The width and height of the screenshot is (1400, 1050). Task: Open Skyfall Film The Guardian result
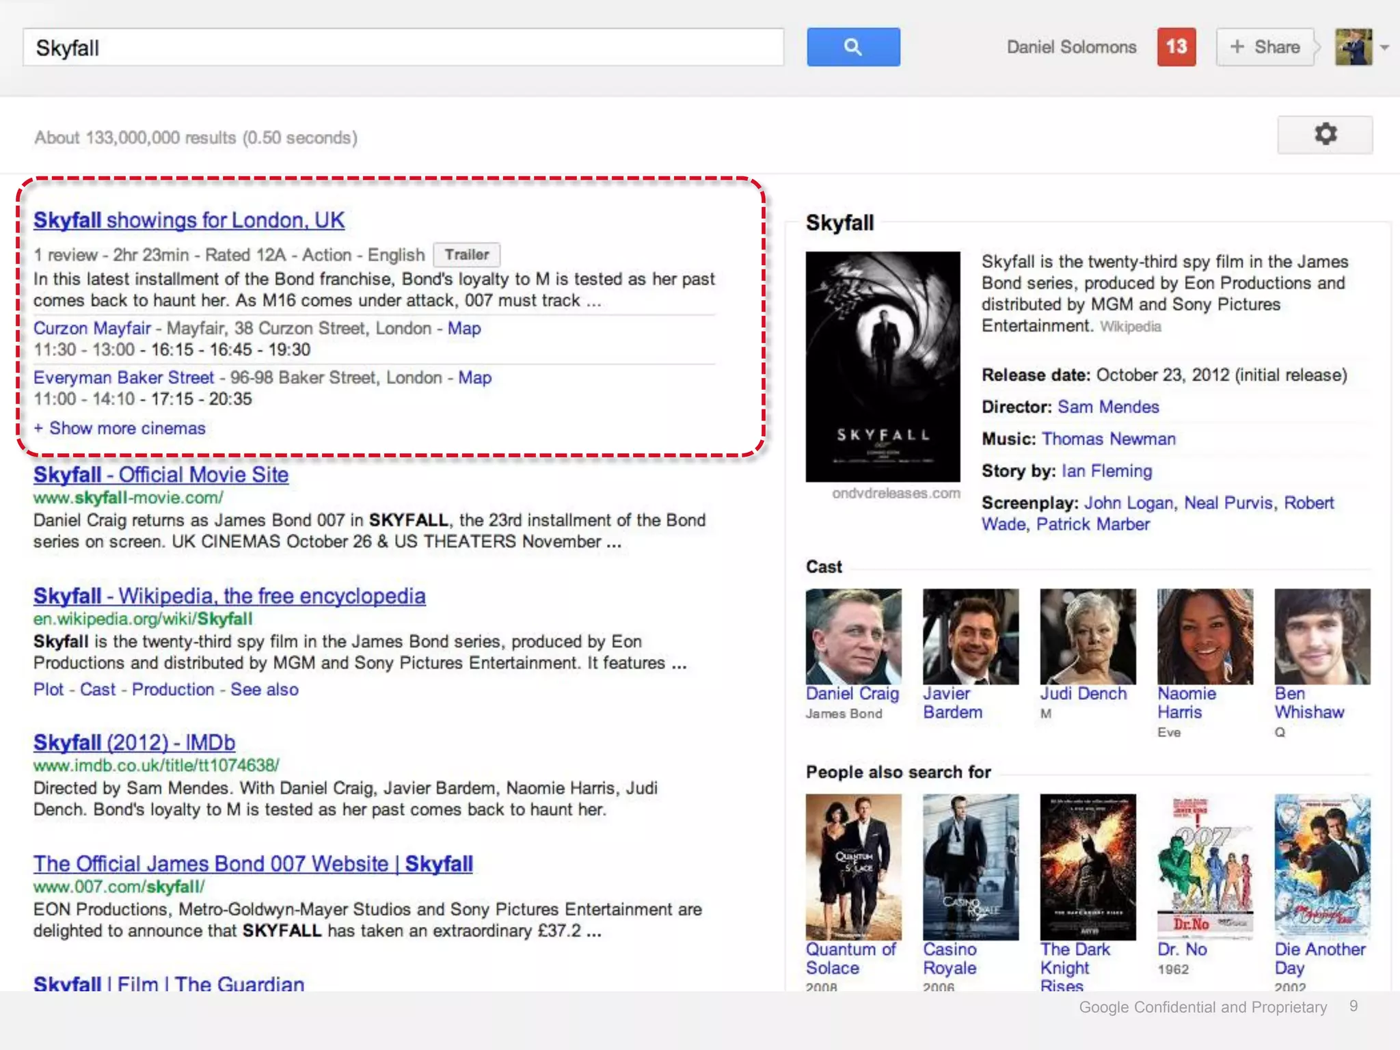coord(169,983)
